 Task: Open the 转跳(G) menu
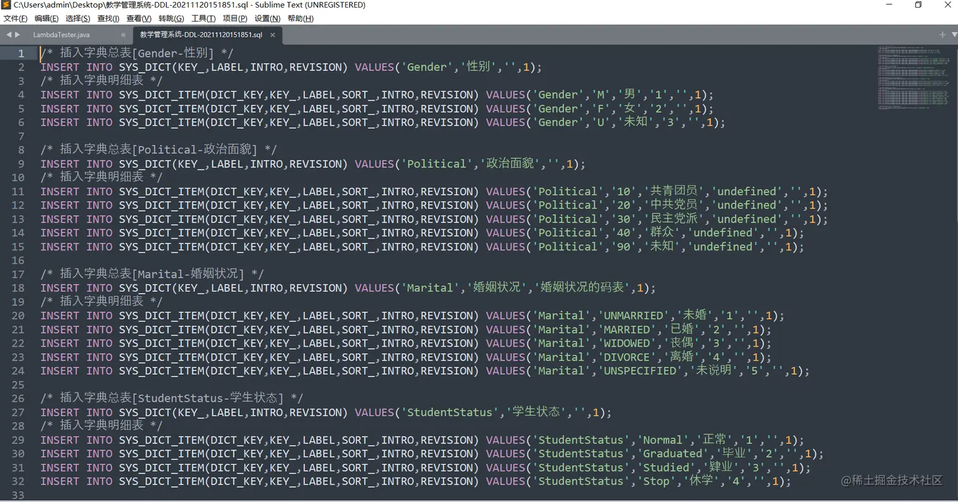click(171, 18)
